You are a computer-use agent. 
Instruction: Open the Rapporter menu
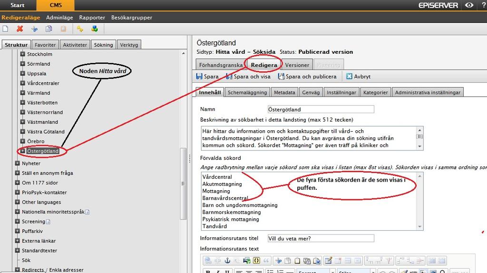[92, 18]
